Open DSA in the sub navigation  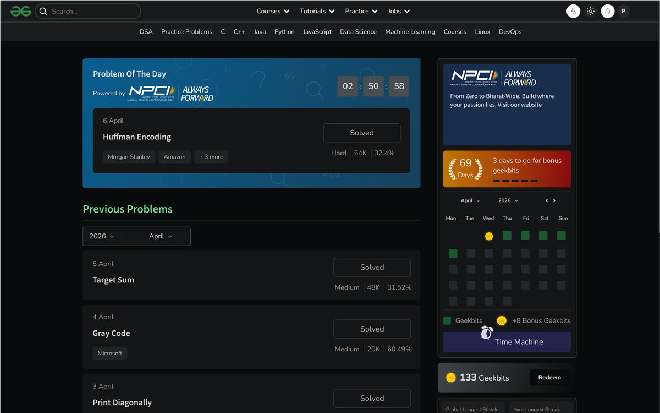click(146, 32)
